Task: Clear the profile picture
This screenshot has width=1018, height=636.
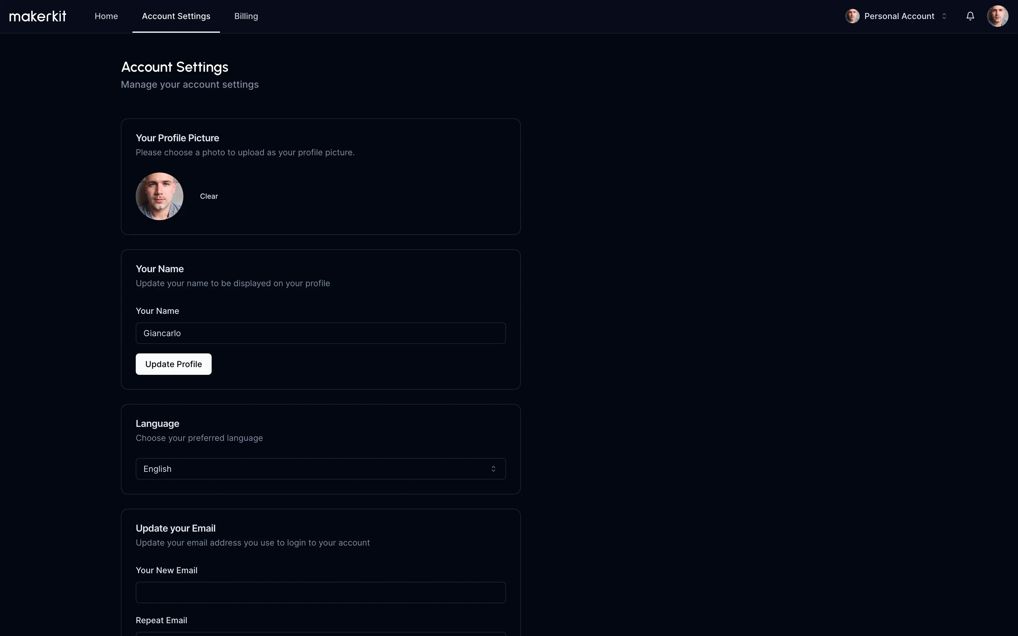Action: (209, 196)
